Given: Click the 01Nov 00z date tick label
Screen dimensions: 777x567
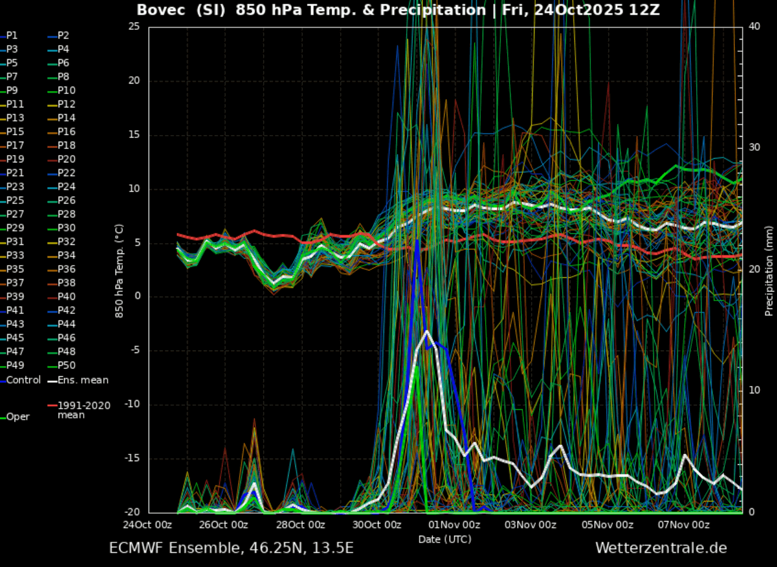Looking at the screenshot, I should [453, 525].
